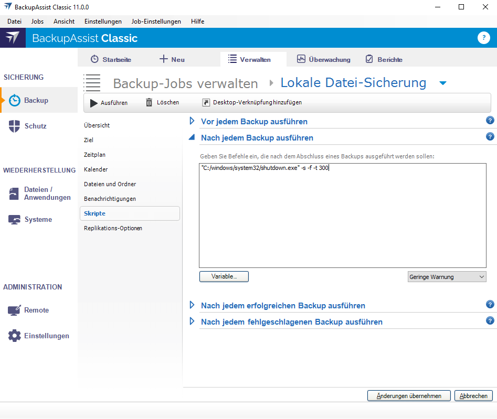Image resolution: width=497 pixels, height=419 pixels.
Task: Click the Backup clock icon in sidebar
Action: tap(15, 101)
